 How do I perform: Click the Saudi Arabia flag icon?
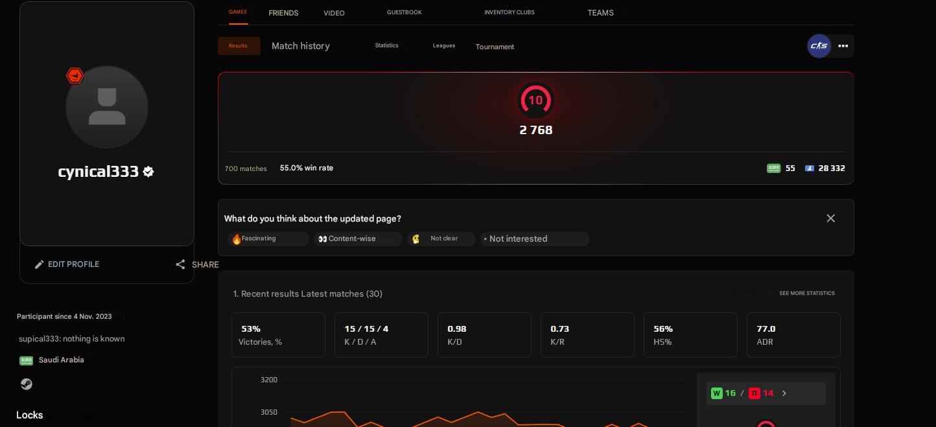[x=26, y=360]
